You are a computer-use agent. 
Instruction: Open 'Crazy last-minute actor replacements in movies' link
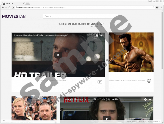click(x=127, y=80)
